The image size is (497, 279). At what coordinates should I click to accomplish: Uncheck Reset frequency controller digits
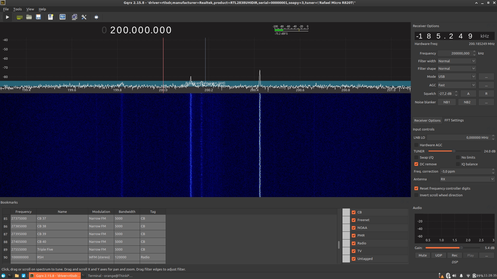pos(416,189)
